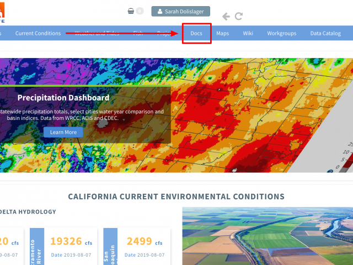This screenshot has height=265, width=353.
Task: Click the Delta Hydrology heading
Action: 28,212
